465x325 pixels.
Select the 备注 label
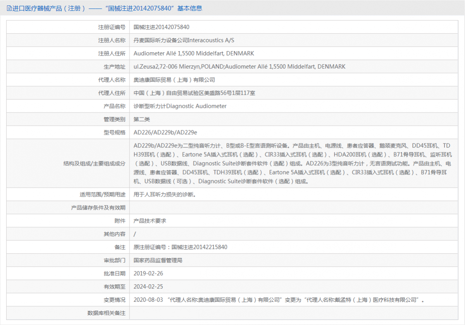coord(120,247)
